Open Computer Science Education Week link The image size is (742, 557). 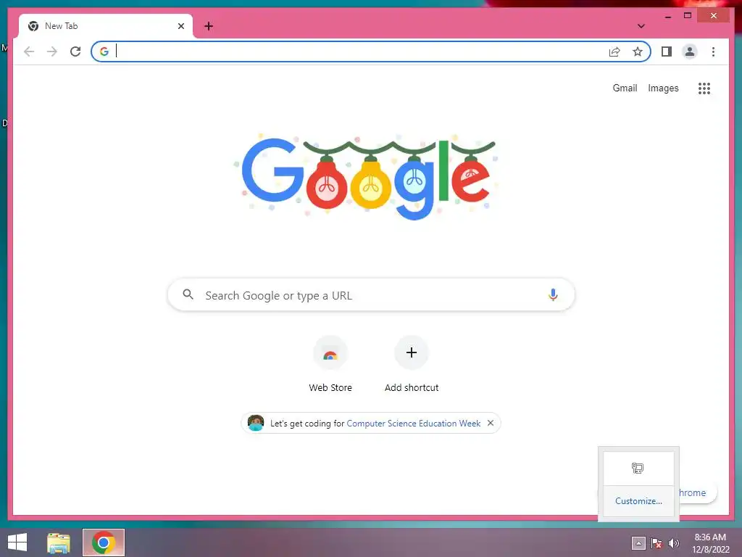(x=413, y=423)
